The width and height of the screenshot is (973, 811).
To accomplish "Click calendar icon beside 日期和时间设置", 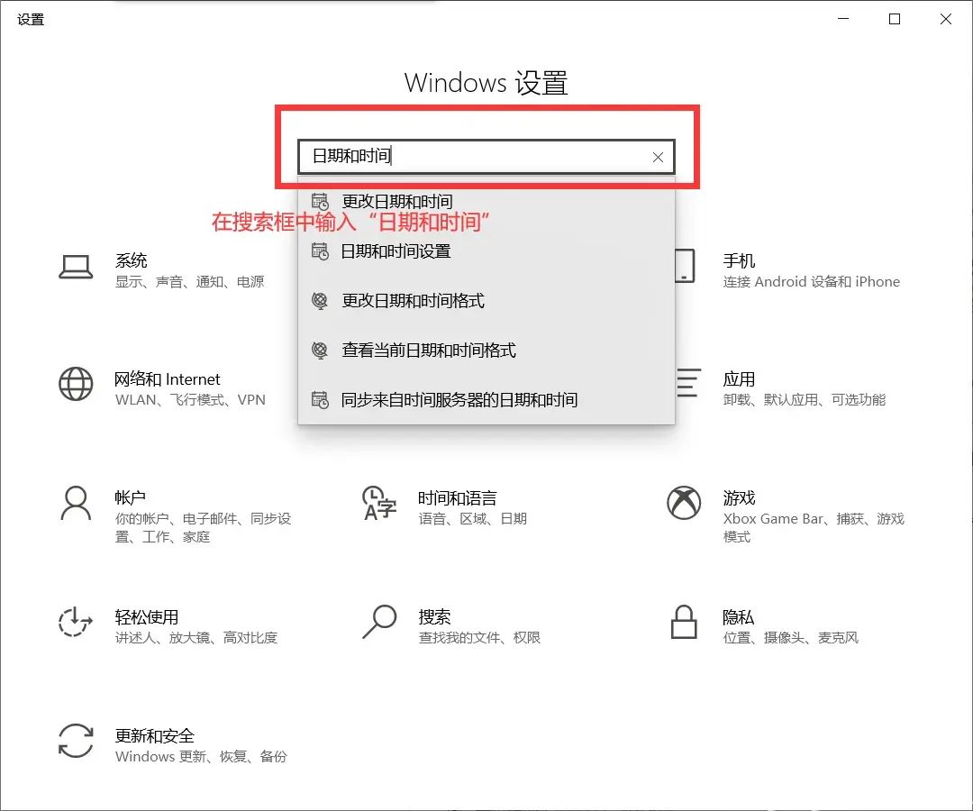I will 320,251.
